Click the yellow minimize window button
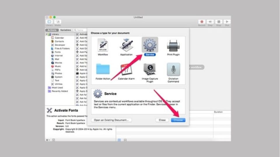Viewport: 280px width, 157px height. [x=51, y=17]
